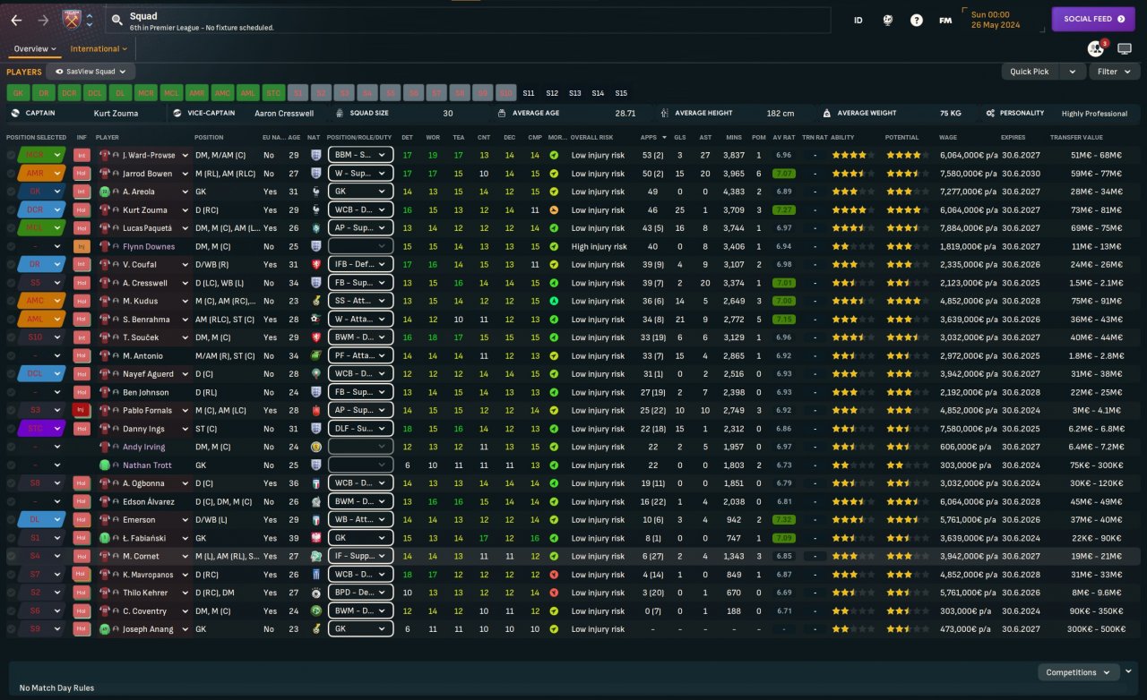The image size is (1147, 700).
Task: Click vice-captain name 'Aaron Cresswell'
Action: coord(283,114)
